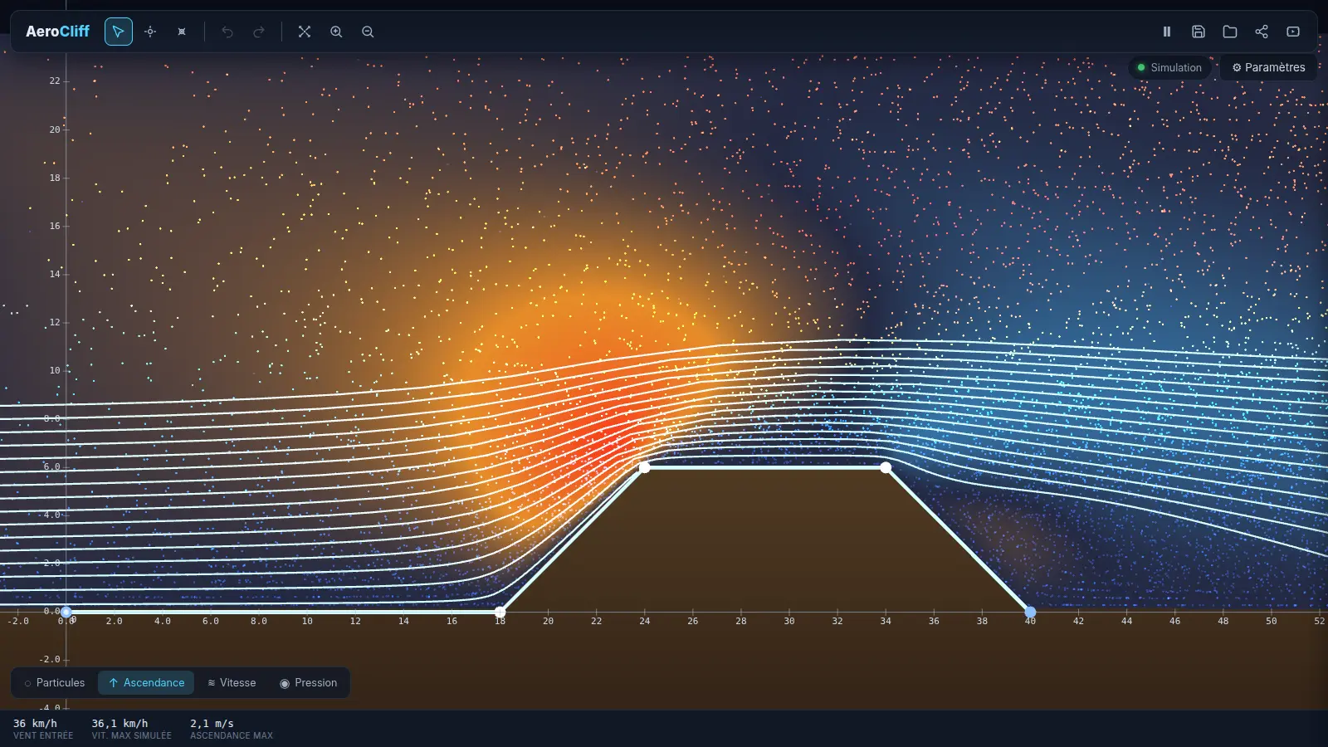Select the cliff top-left vertex at x=24
Screen dimensions: 1328x747
tap(644, 467)
